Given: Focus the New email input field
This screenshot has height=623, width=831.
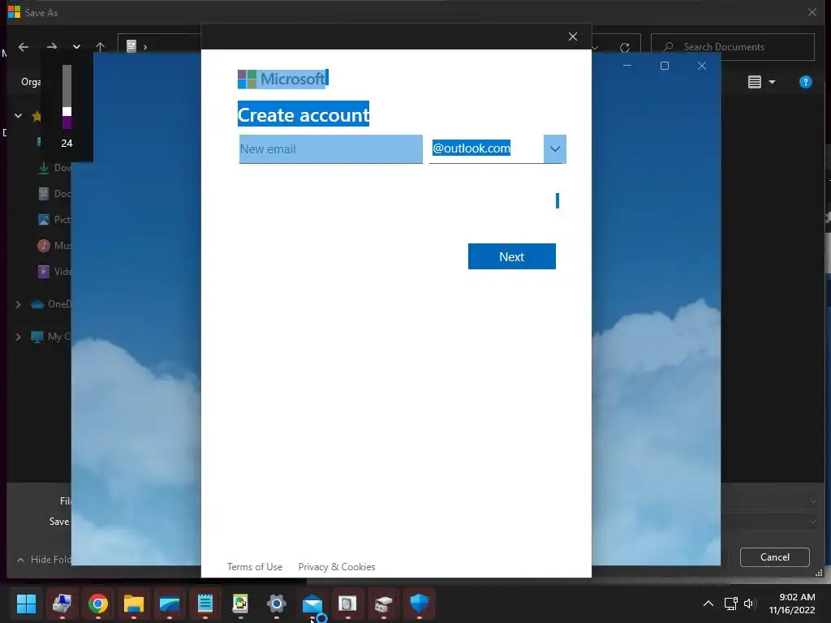Looking at the screenshot, I should (x=331, y=149).
